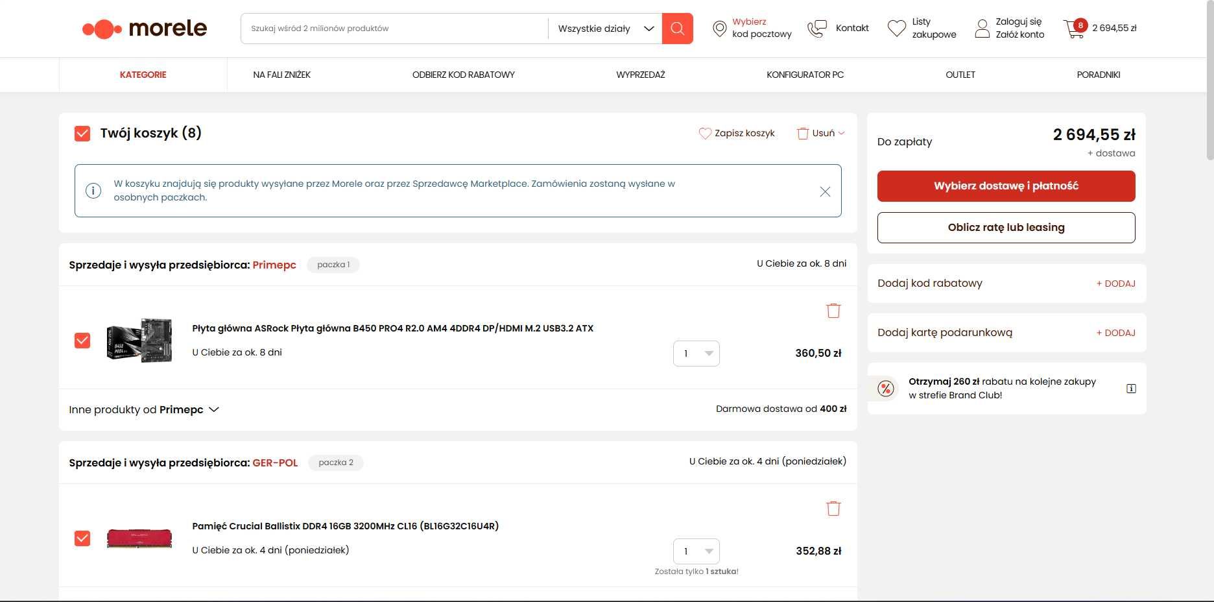Screen dimensions: 1214x602
Task: Open the KATEGORIE menu
Action: [x=143, y=75]
